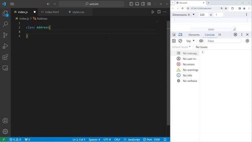The height and width of the screenshot is (142, 252).
Task: Open a new browser tab
Action: tap(208, 3)
